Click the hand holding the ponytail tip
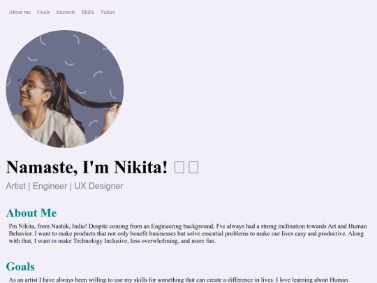The height and width of the screenshot is (283, 377). pos(112,115)
